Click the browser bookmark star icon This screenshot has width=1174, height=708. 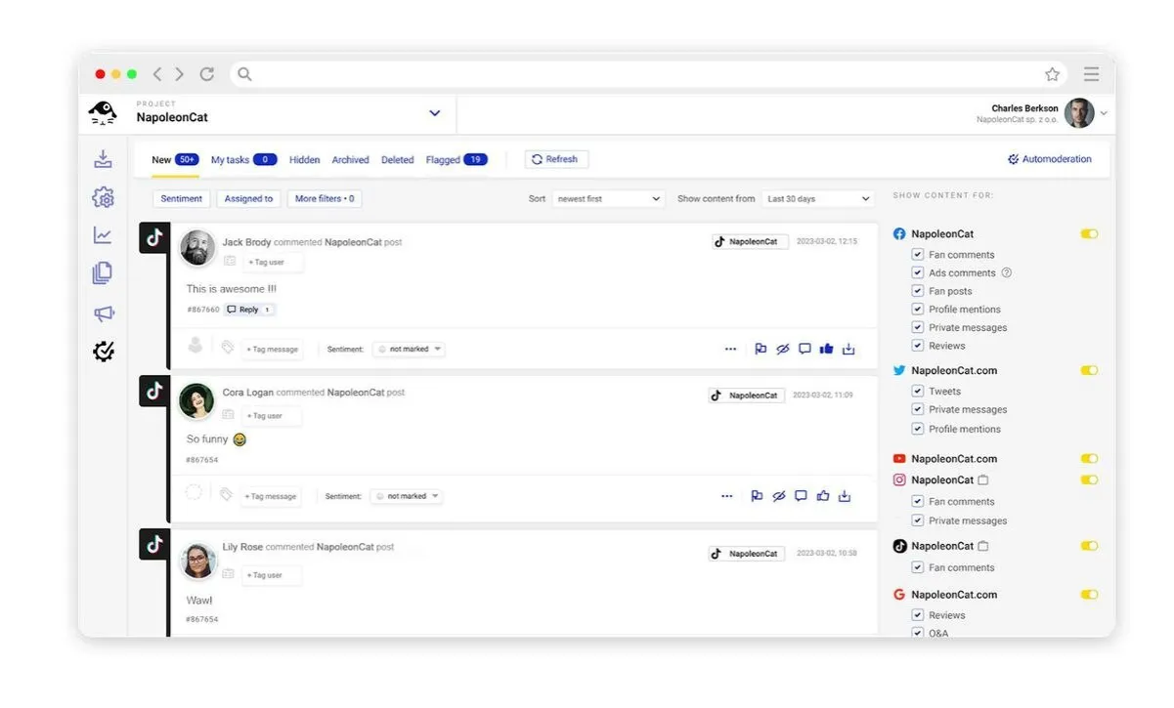(1052, 74)
